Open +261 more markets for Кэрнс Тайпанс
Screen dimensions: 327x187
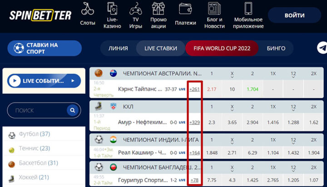[x=194, y=89]
